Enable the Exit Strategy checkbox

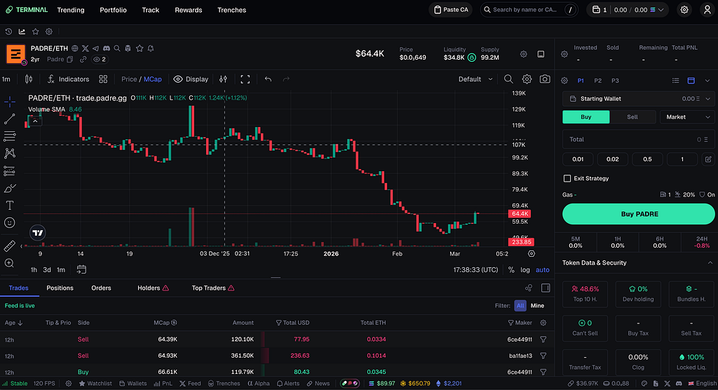pos(567,178)
